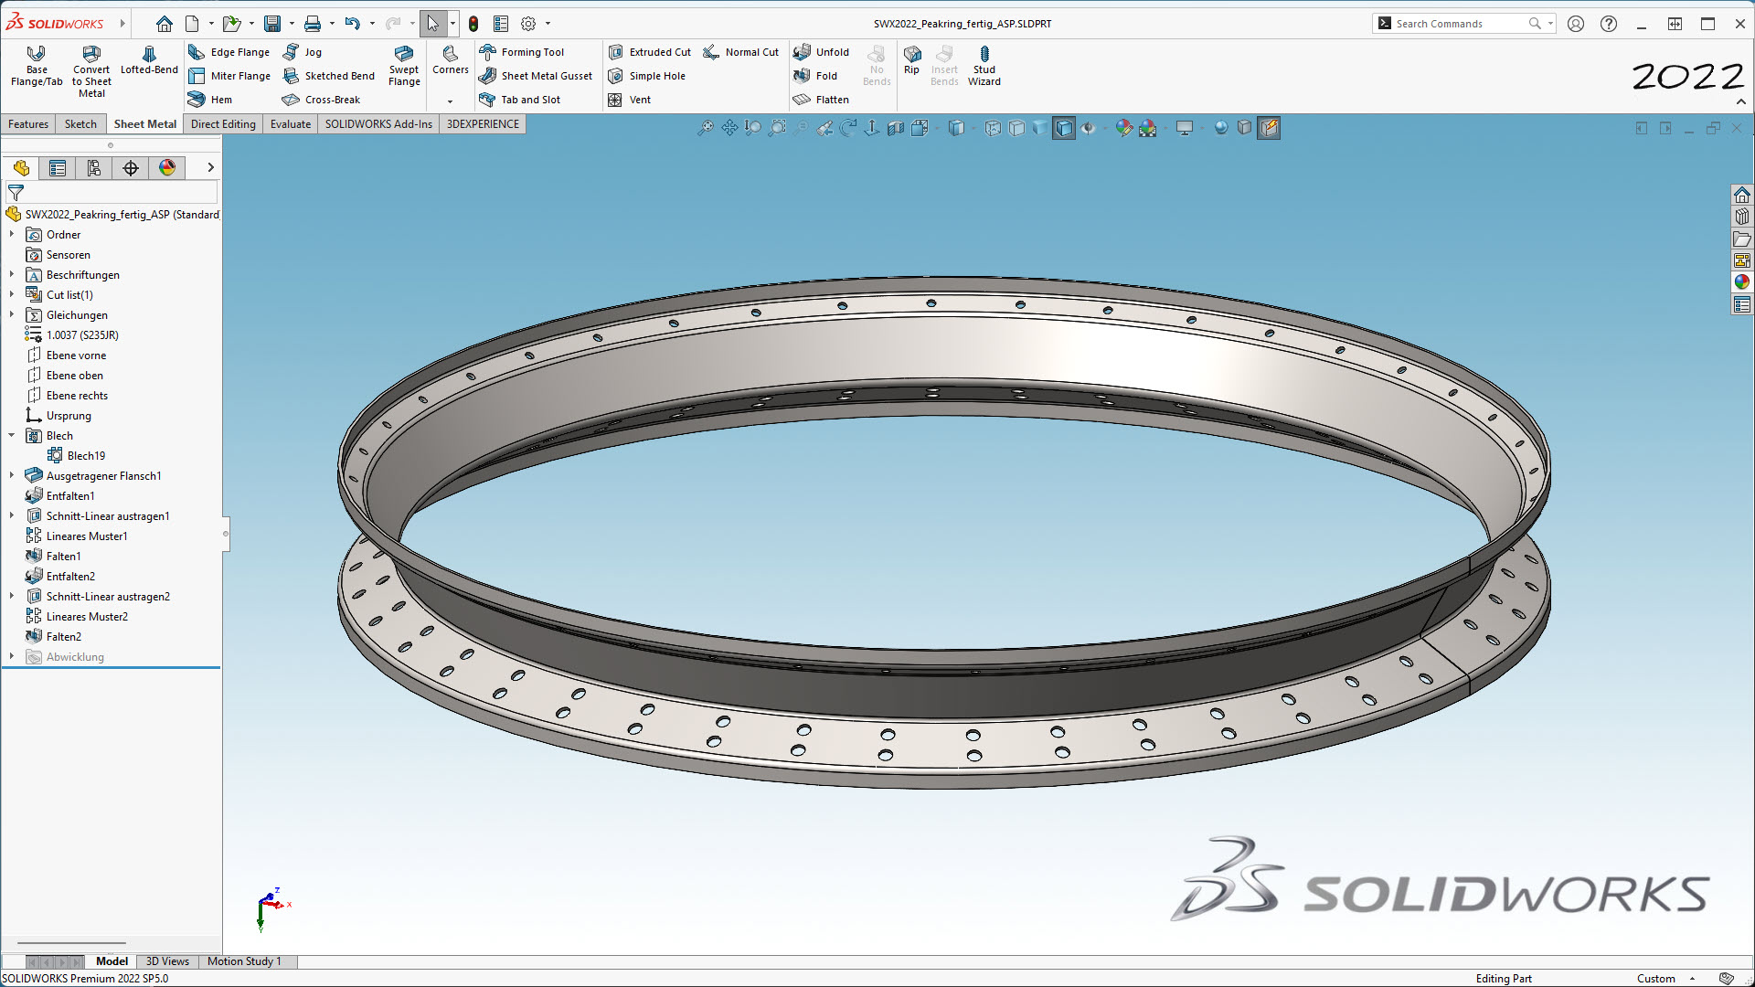1755x987 pixels.
Task: Open the SOLIDWORKS Add-Ins tab
Action: point(378,124)
